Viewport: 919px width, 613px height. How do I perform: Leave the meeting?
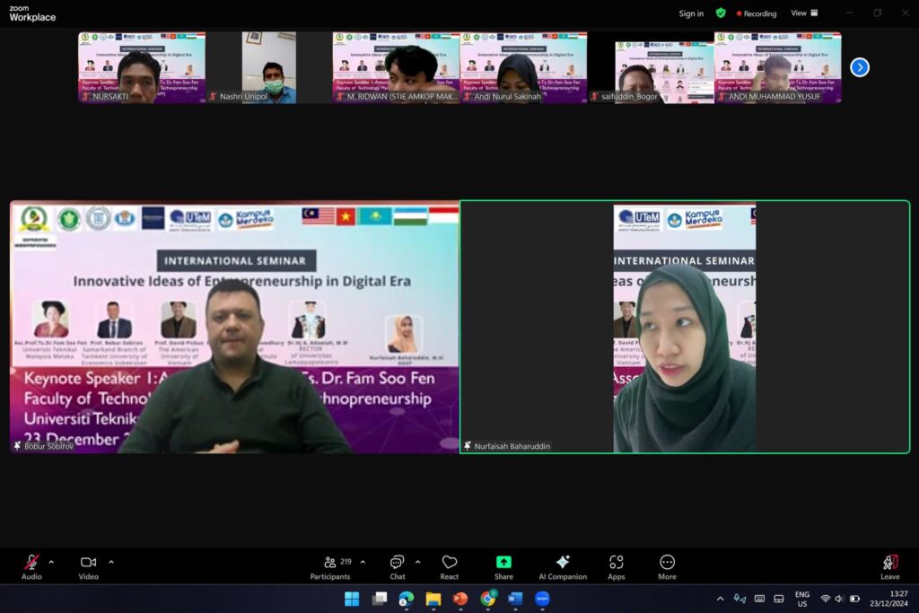[889, 566]
